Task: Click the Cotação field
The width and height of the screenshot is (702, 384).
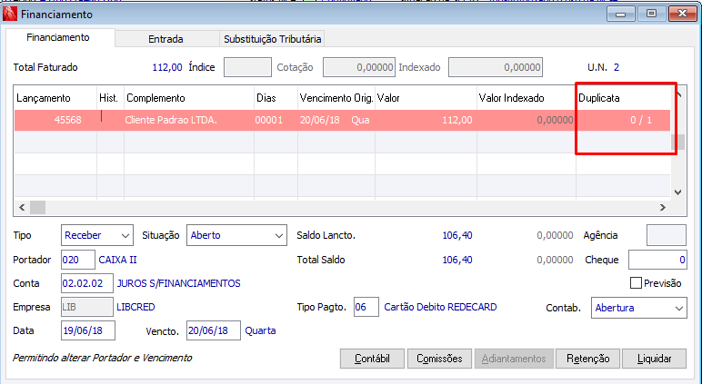Action: [x=359, y=67]
